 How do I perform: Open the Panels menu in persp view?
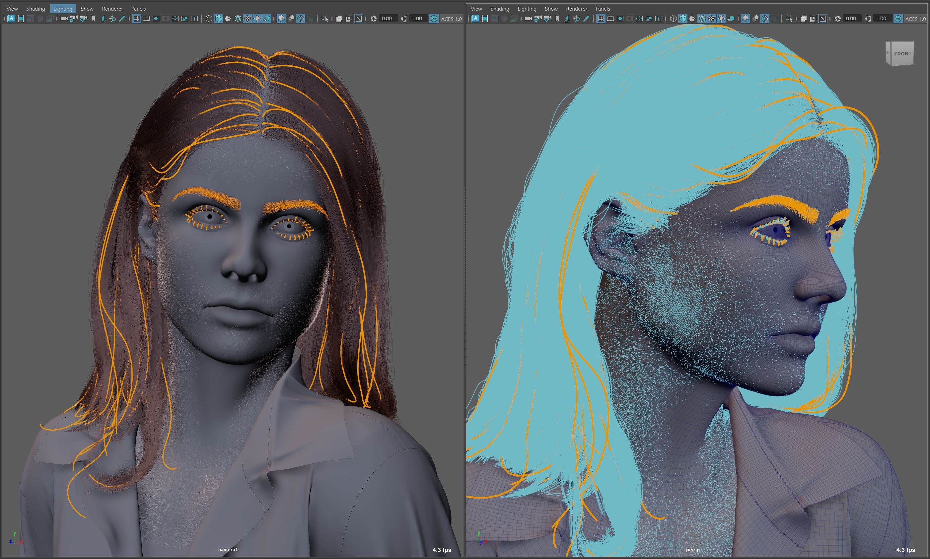tap(603, 8)
